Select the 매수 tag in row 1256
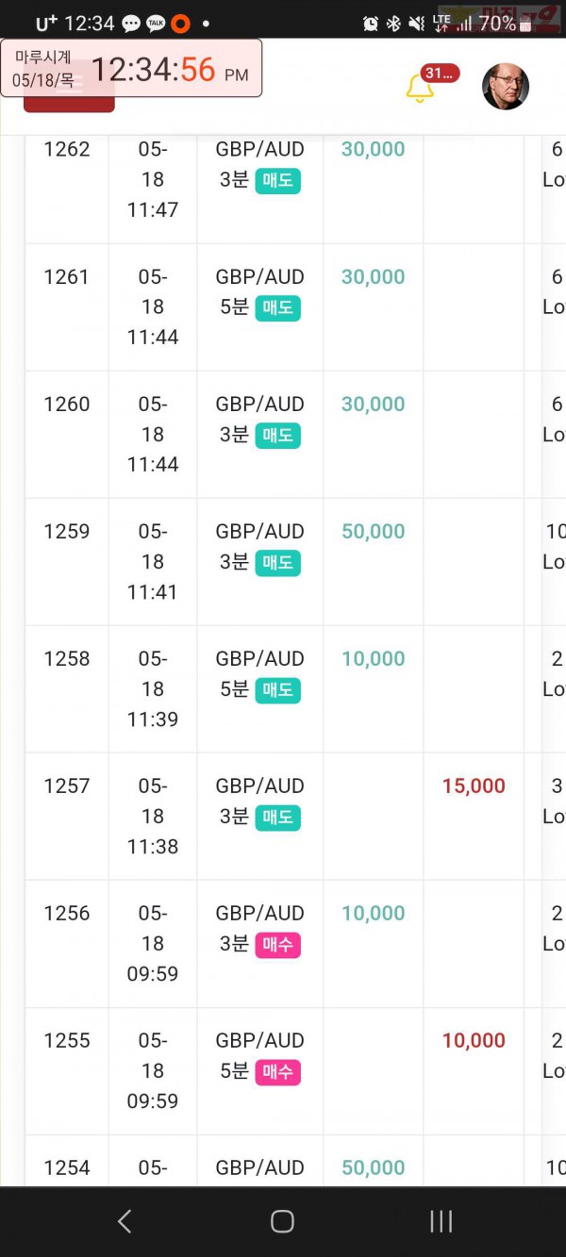 point(277,944)
